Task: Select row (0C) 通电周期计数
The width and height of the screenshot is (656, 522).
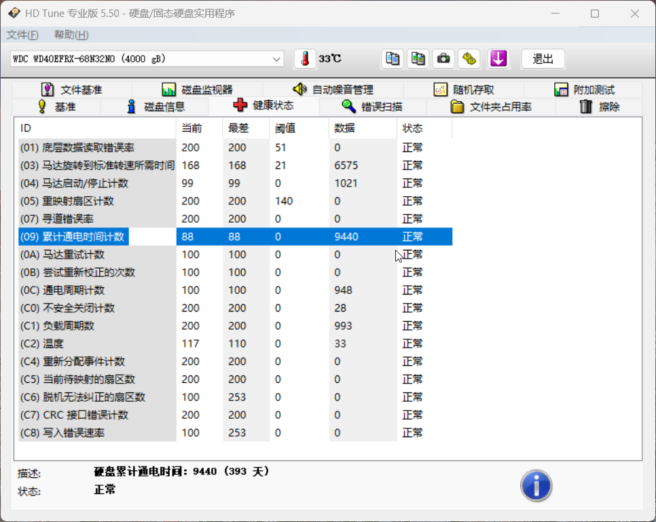Action: click(x=236, y=291)
